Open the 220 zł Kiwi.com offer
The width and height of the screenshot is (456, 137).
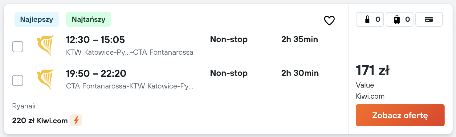tap(40, 121)
